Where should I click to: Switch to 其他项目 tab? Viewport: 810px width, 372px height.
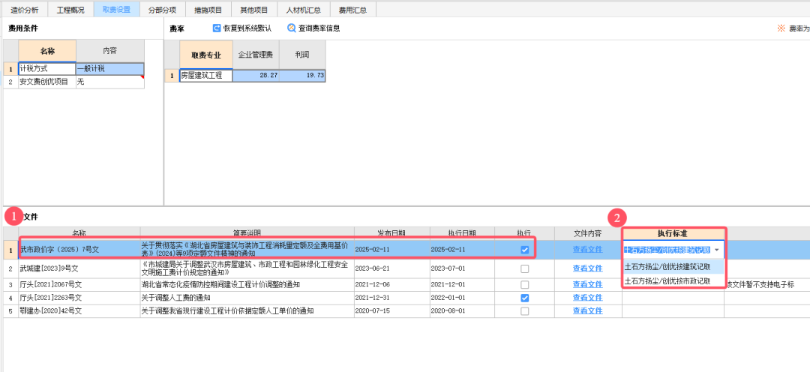click(254, 9)
